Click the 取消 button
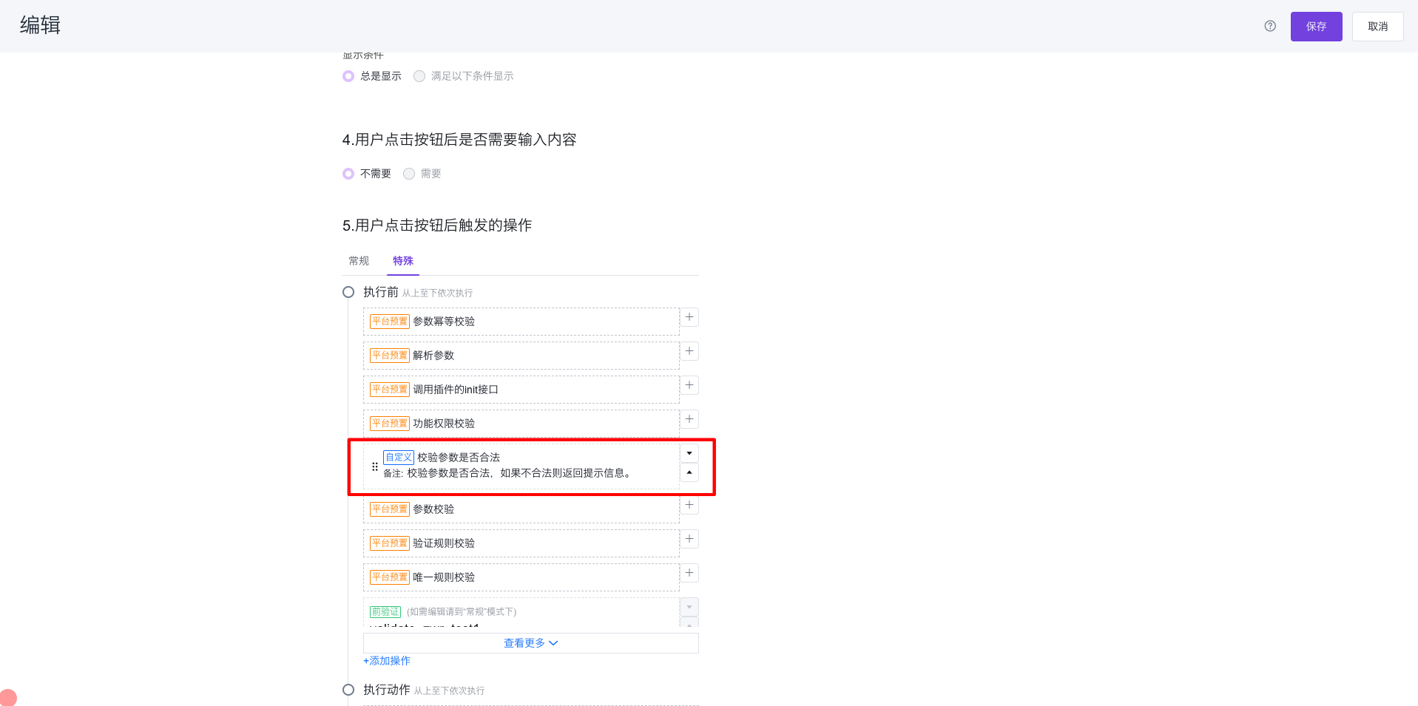Viewport: 1418px width, 706px height. 1377,26
